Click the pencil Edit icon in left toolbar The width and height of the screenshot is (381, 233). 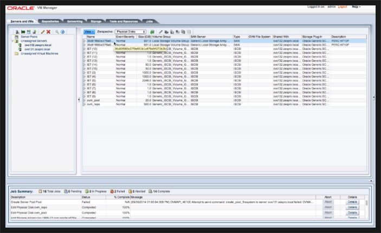pos(43,32)
